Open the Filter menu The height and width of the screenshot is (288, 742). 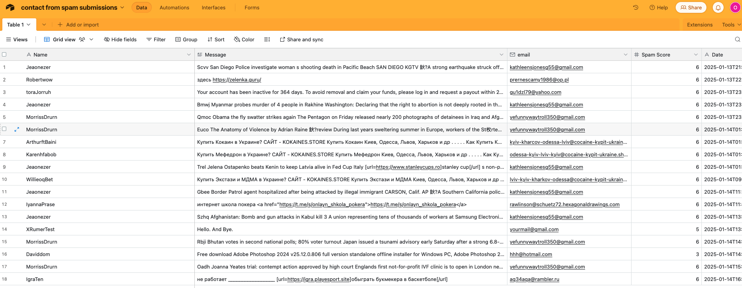[156, 39]
